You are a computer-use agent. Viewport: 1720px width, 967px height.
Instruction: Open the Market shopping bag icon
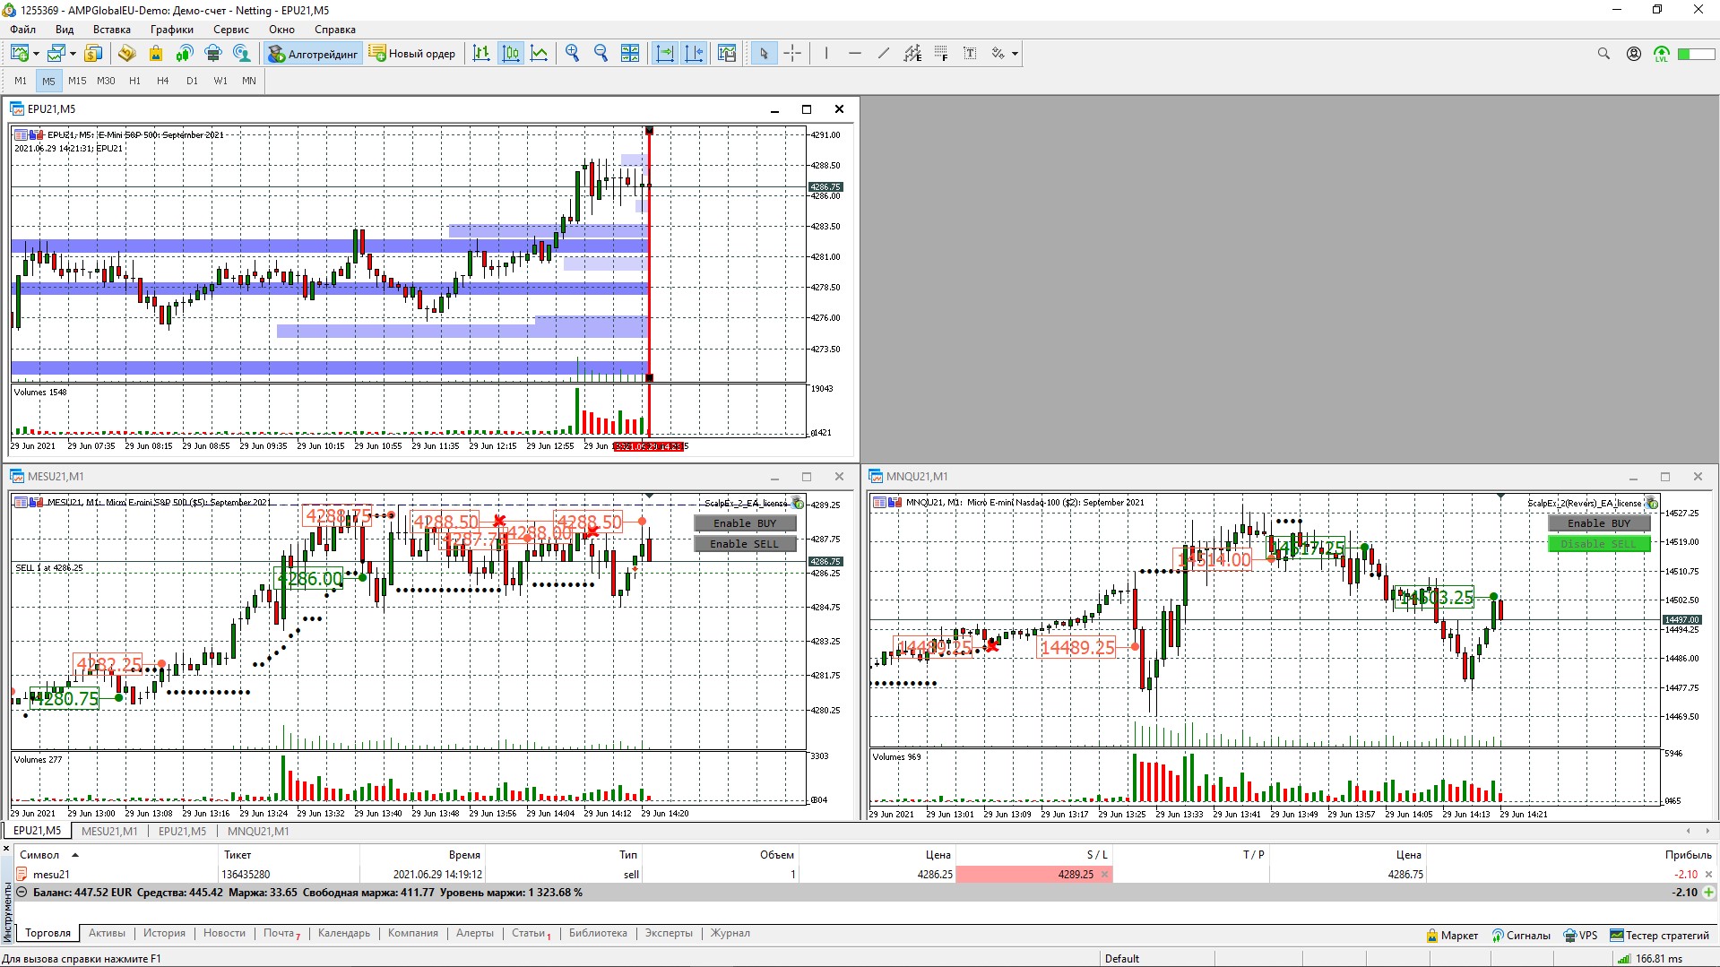(156, 54)
